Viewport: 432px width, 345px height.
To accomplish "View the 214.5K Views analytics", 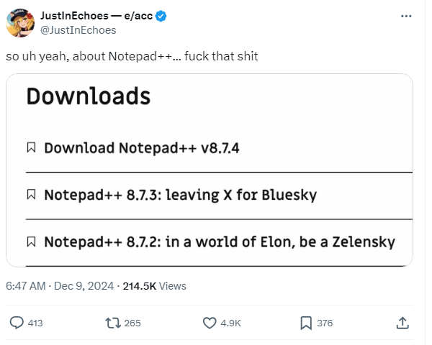I will point(155,286).
